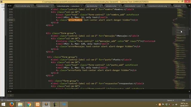Screen dimensions: 191x107
Task: Show hidden system tray icons
Action: [156, 104]
